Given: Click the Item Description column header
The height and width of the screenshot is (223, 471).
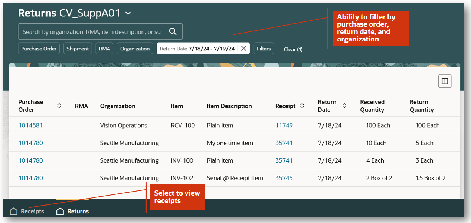Looking at the screenshot, I should [229, 106].
